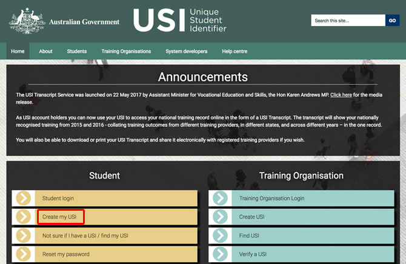Select System developers in the navigation bar
Screen dimensions: 406x264
click(x=187, y=51)
